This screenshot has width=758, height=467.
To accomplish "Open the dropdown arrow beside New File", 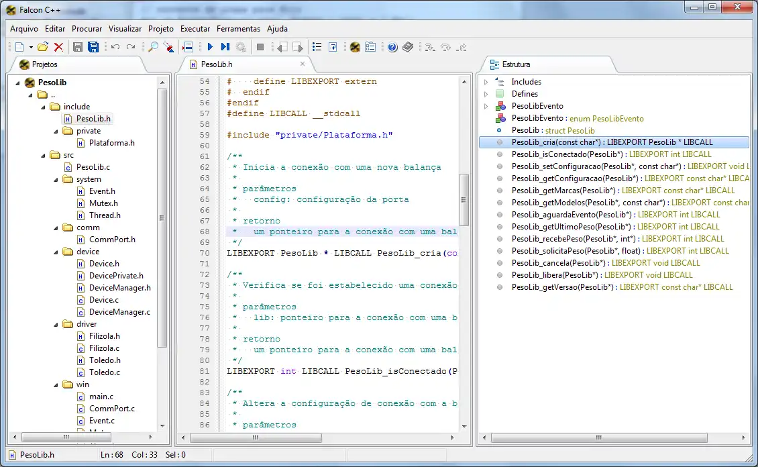I will tap(31, 47).
